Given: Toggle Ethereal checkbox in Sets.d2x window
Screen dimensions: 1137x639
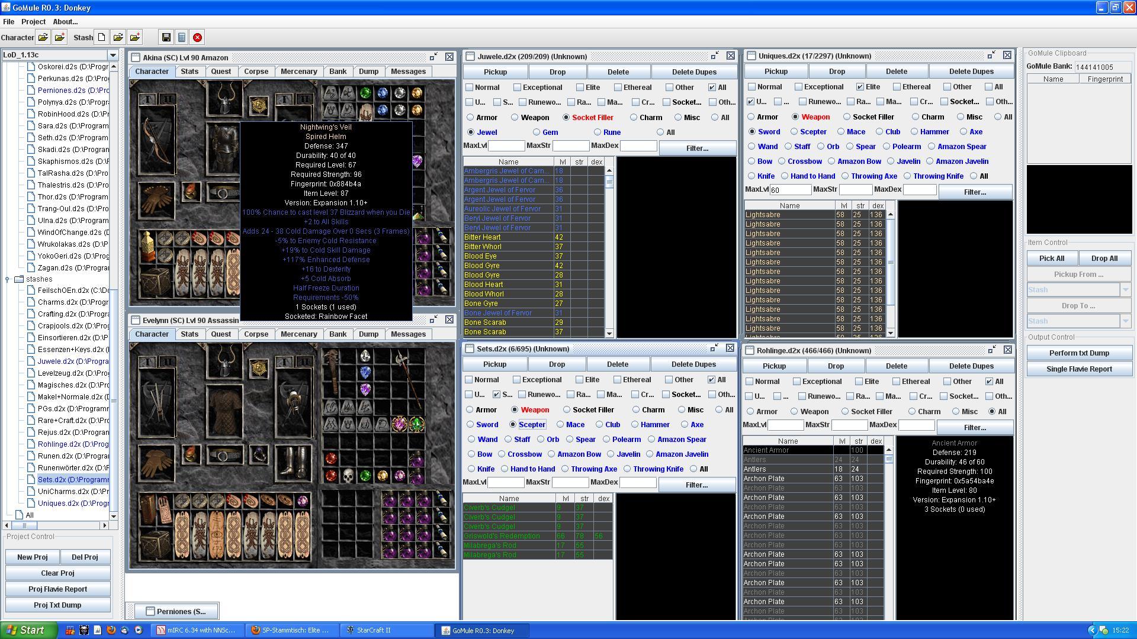Looking at the screenshot, I should point(617,379).
